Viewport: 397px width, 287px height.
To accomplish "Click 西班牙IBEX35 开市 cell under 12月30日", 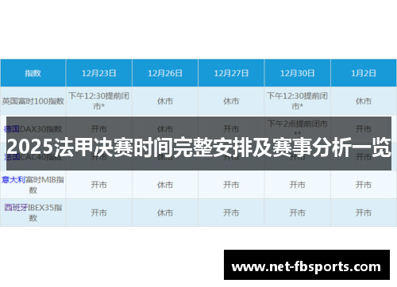I will (297, 212).
